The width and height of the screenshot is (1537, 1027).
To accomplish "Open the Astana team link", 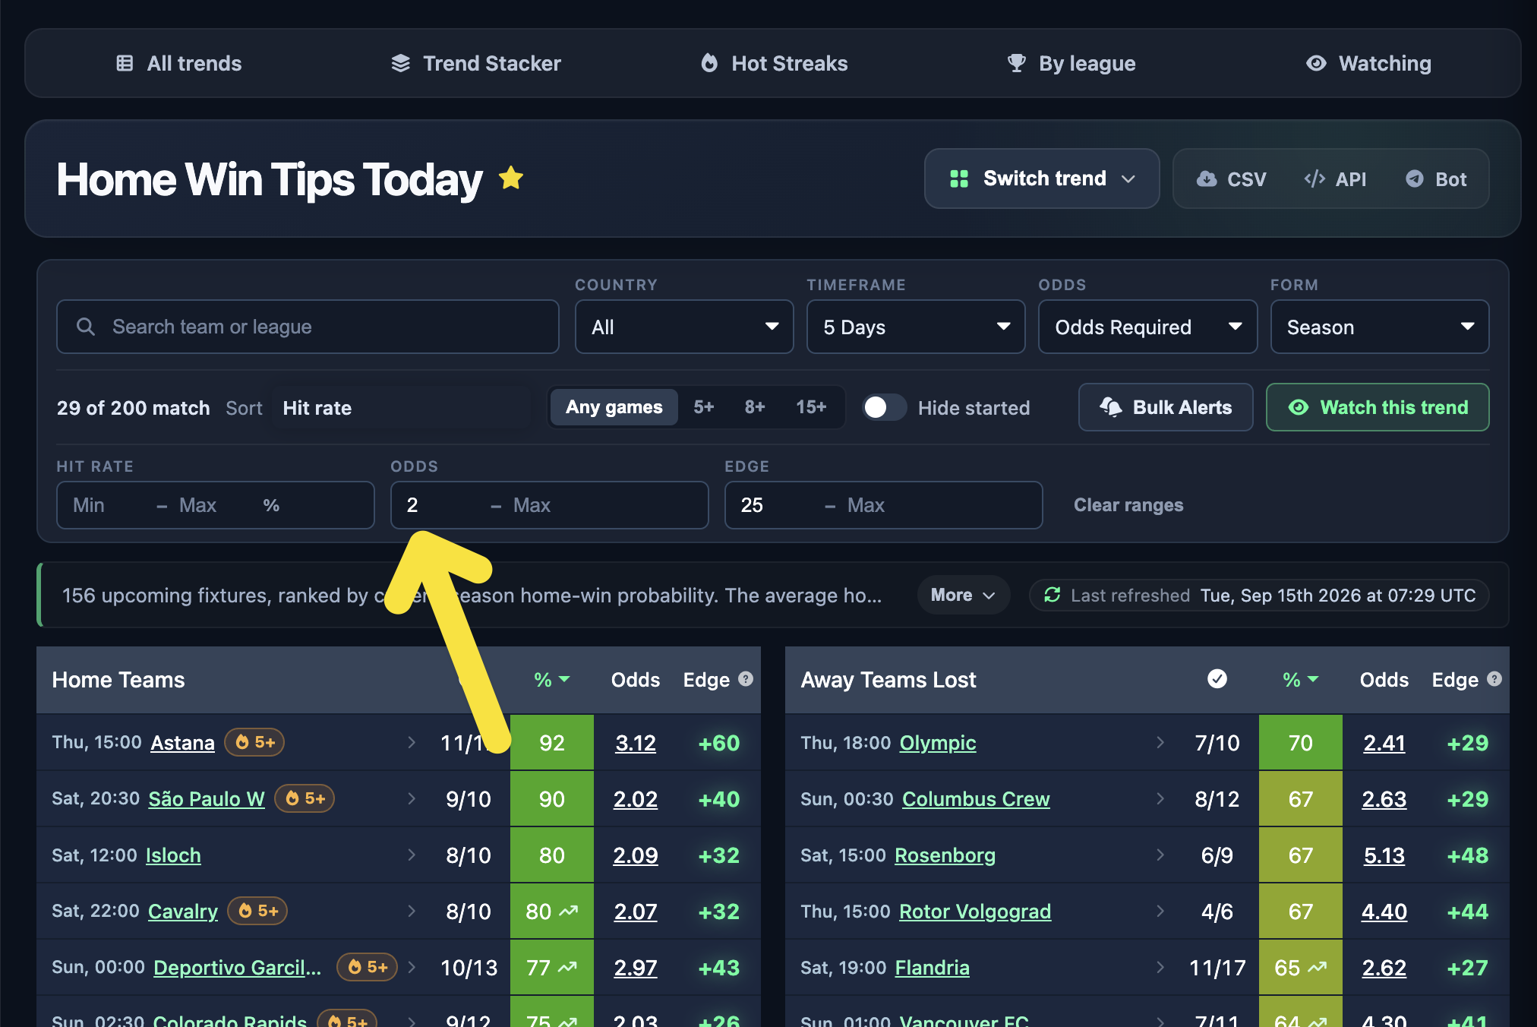I will 182,742.
